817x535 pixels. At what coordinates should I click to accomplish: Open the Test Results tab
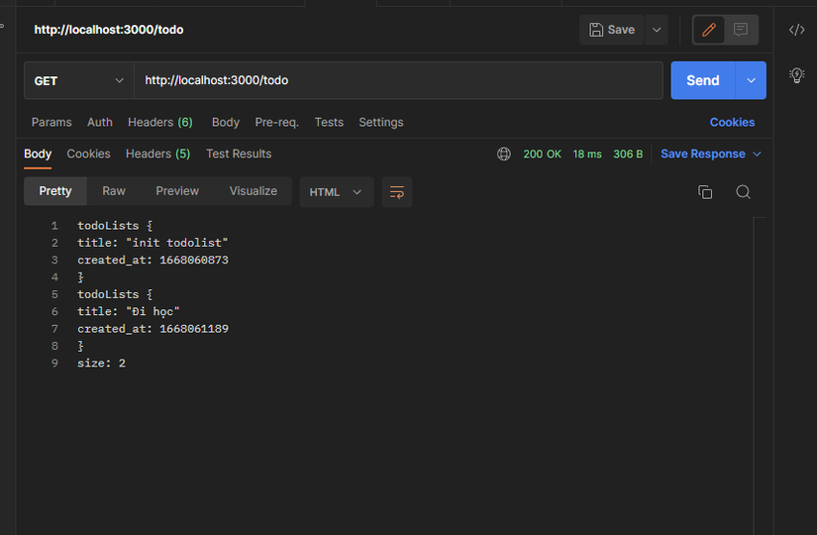tap(239, 155)
